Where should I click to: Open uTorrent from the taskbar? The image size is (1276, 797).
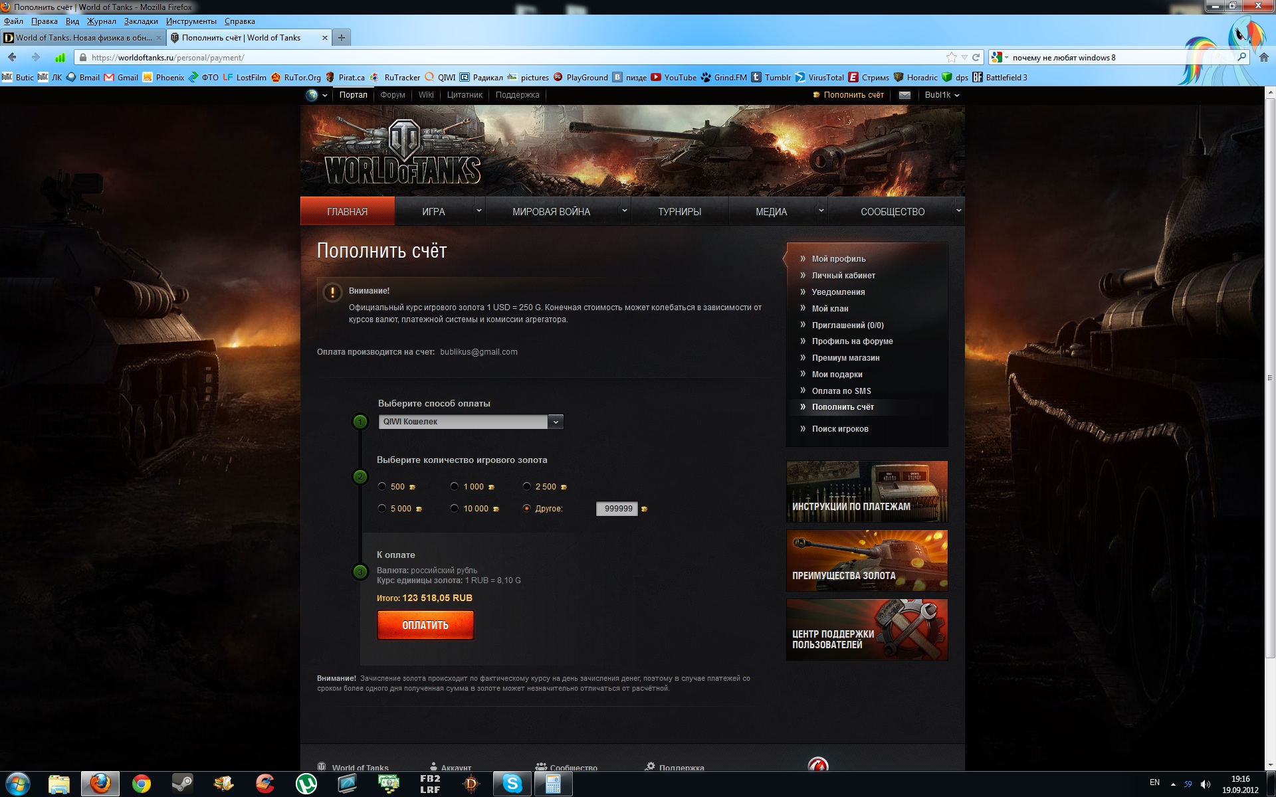point(306,784)
